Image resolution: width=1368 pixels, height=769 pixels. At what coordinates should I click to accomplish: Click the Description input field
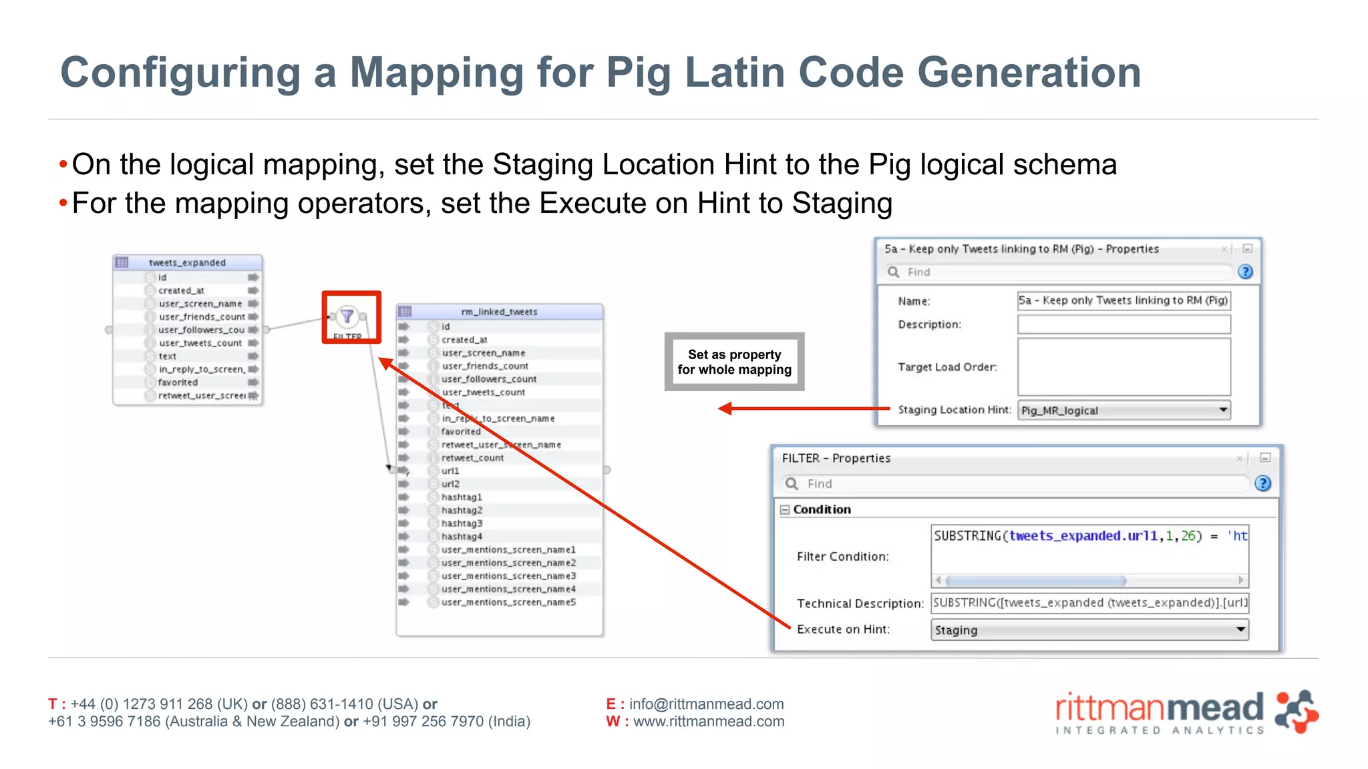(1124, 324)
